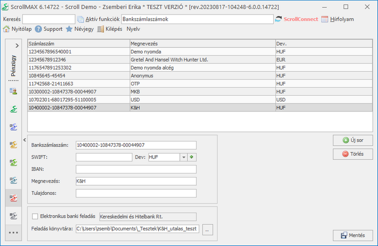Open ScrollConnect link
Viewport: 378px width, 246px height.
(x=301, y=19)
